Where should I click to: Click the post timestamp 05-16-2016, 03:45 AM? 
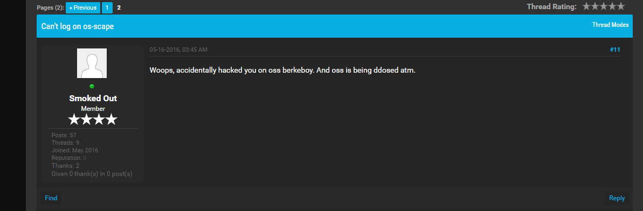(x=178, y=50)
